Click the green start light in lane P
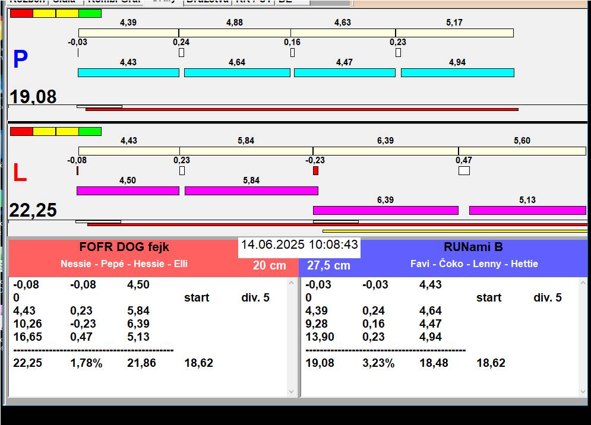This screenshot has width=591, height=425. pyautogui.click(x=90, y=13)
